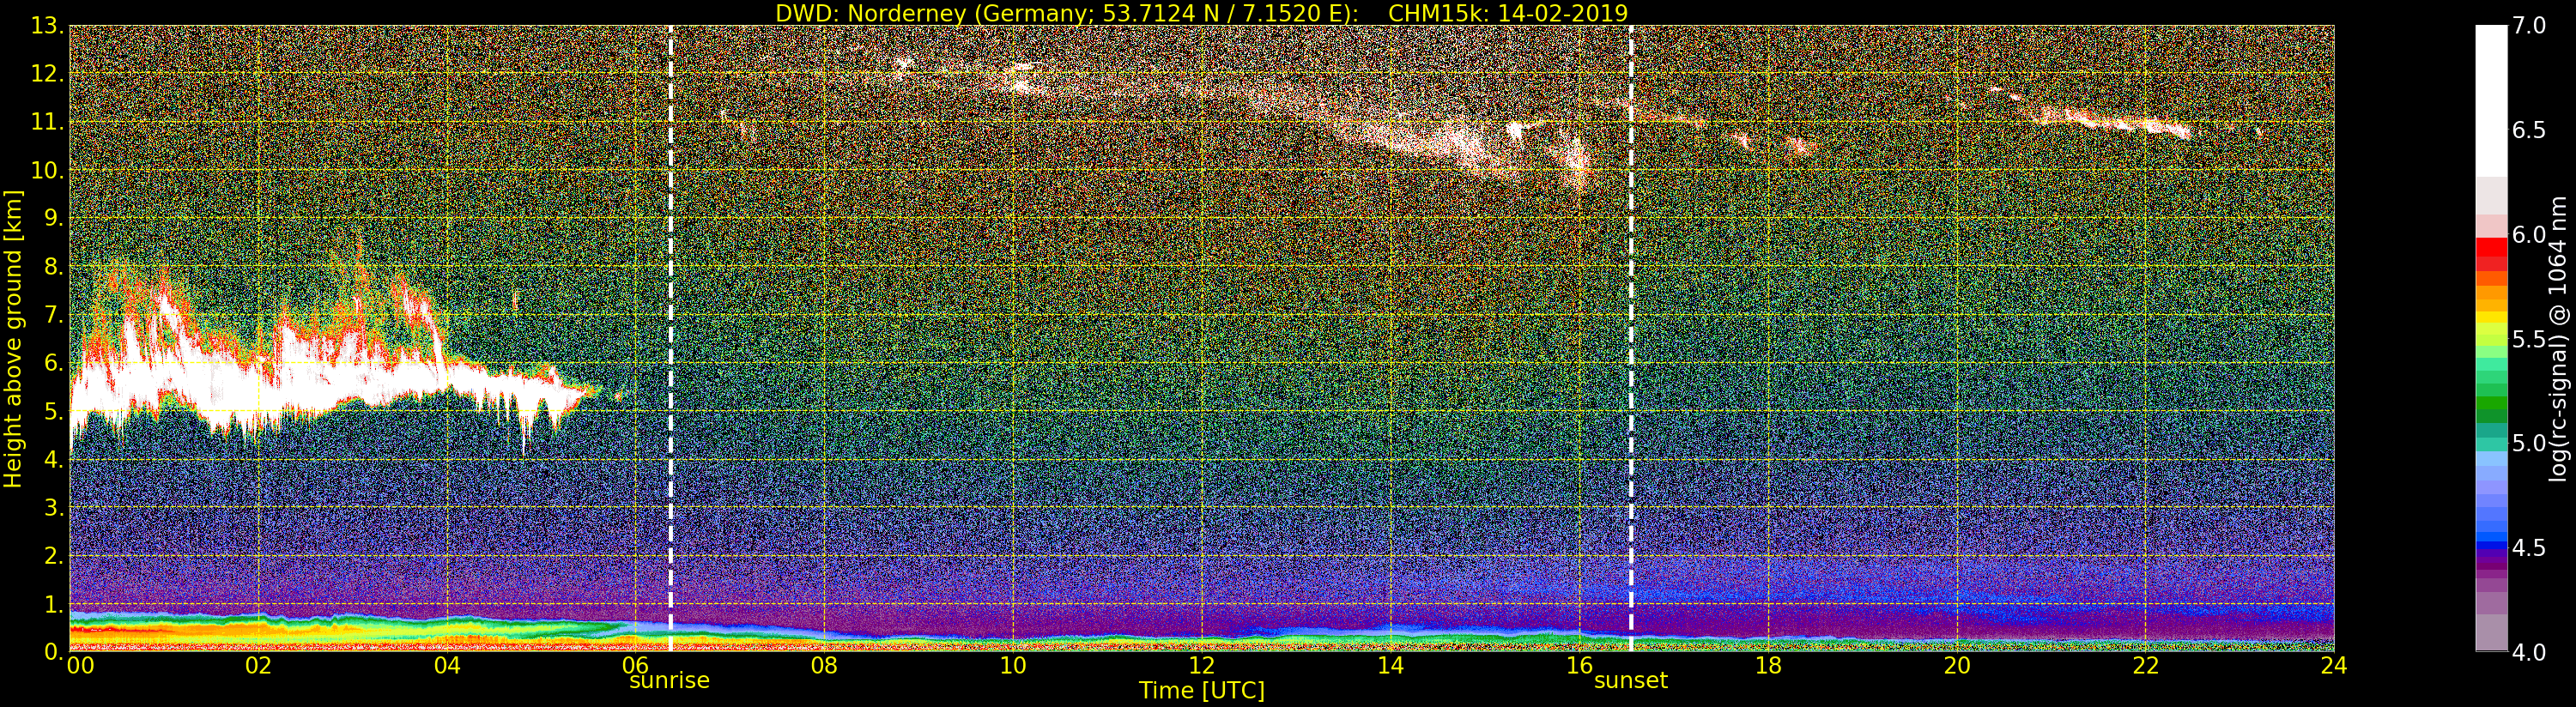
Task: Click the colorbar tick label '7.0'
Action: click(2529, 26)
